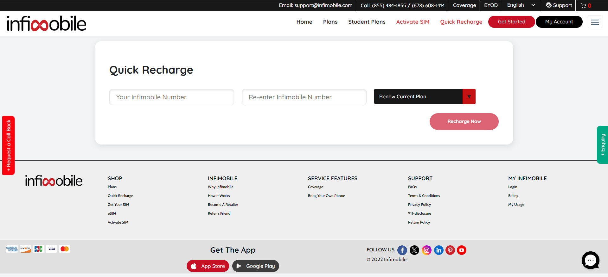
Task: Open the shopping cart icon
Action: (583, 5)
